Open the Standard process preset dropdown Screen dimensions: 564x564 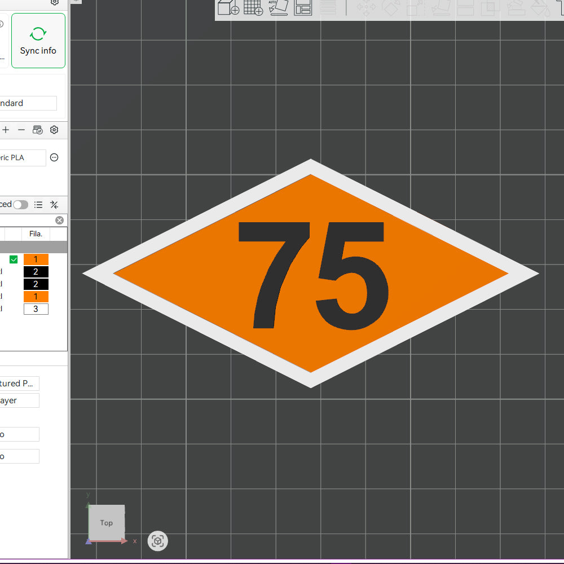coord(28,103)
